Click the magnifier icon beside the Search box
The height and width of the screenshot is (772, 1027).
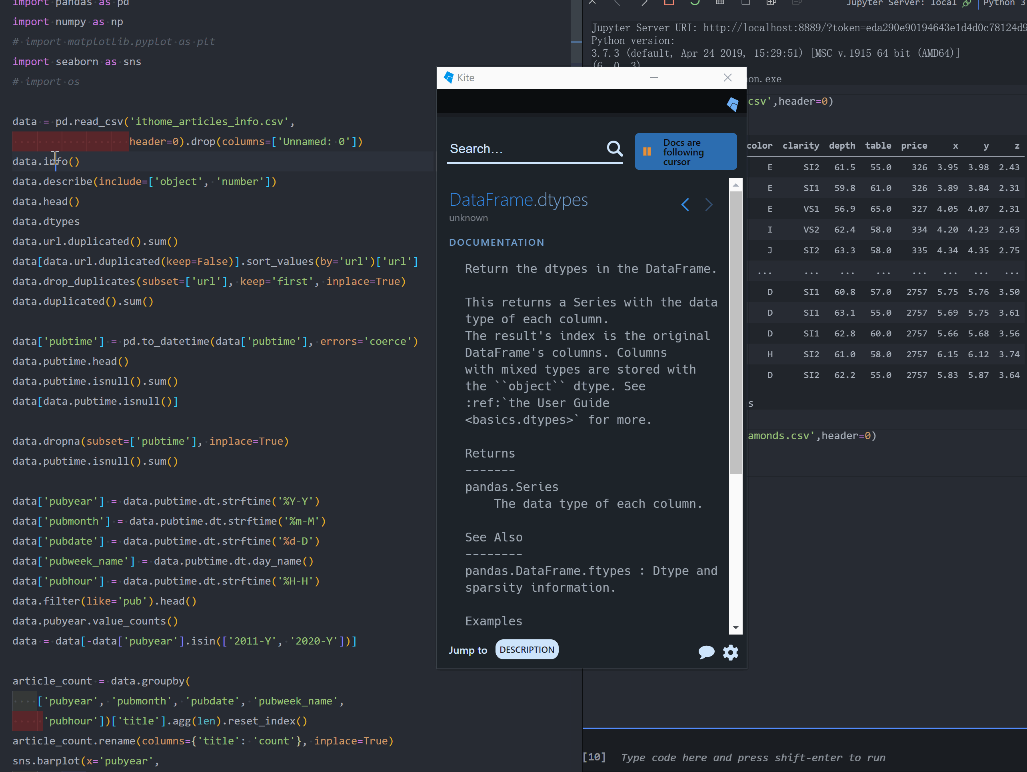[615, 149]
